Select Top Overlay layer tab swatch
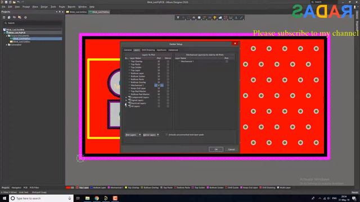The height and width of the screenshot is (202, 360). click(x=126, y=187)
